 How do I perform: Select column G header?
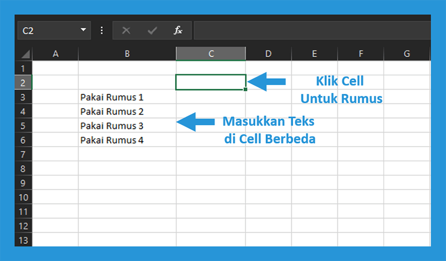[x=407, y=53]
